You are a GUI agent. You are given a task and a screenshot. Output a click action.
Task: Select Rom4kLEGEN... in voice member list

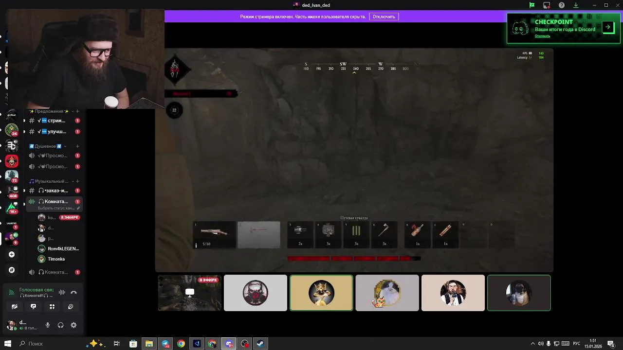point(58,248)
